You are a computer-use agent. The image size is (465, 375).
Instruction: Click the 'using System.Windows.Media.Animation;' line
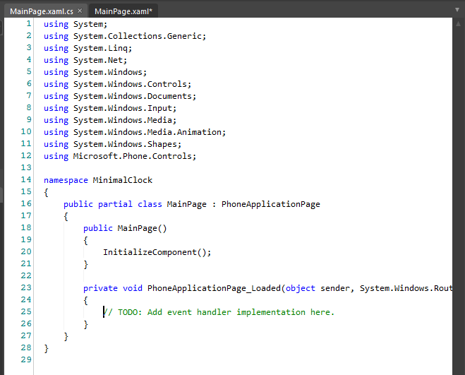coord(134,132)
